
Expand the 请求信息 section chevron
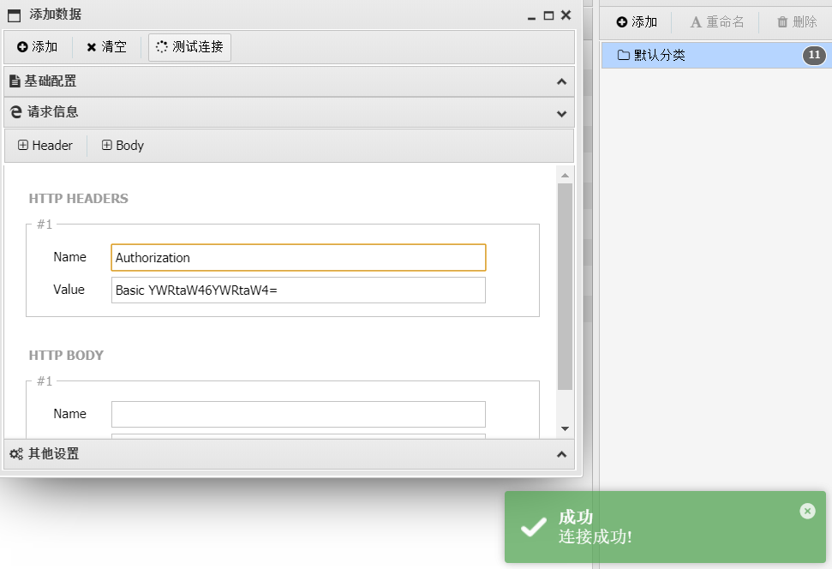pyautogui.click(x=561, y=112)
